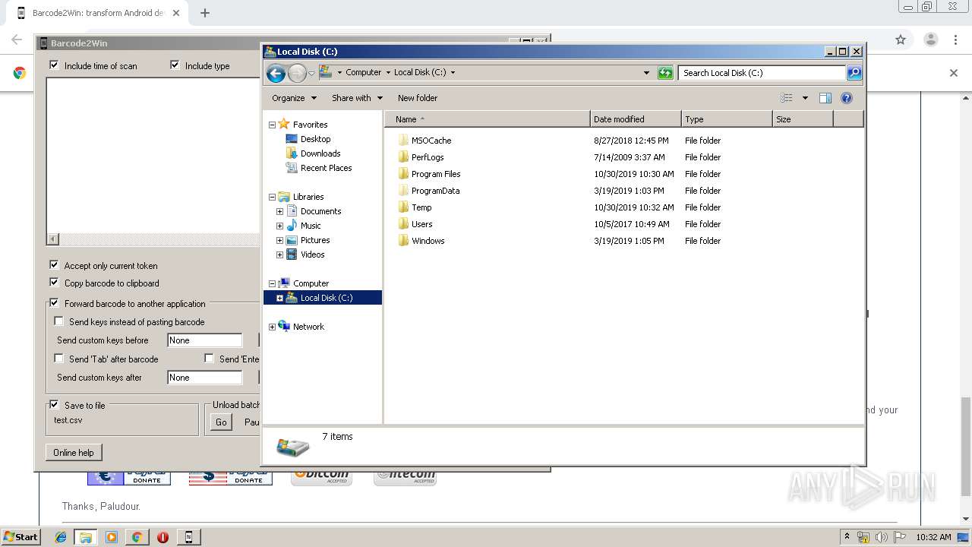Expand Local Disk (C:) tree node
This screenshot has width=972, height=547.
[279, 298]
